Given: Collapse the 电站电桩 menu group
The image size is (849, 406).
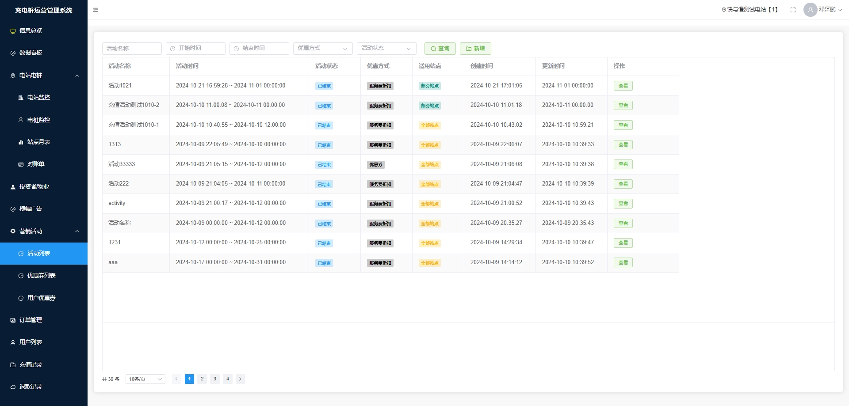Looking at the screenshot, I should pos(77,76).
